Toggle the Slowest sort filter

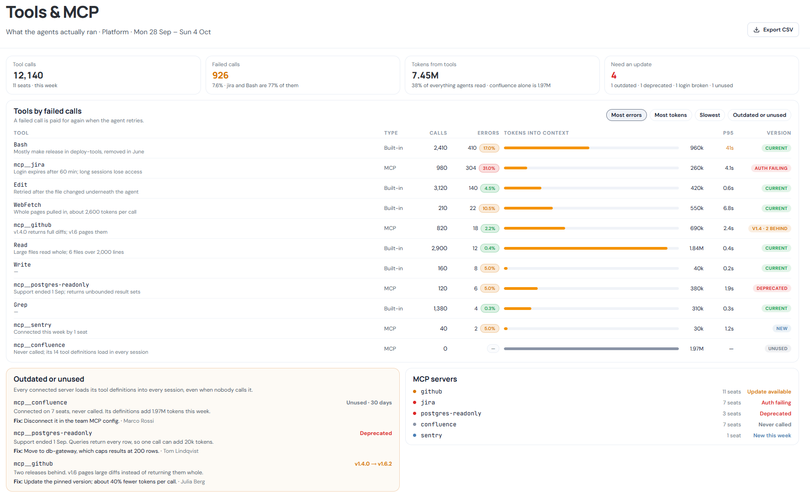[709, 115]
